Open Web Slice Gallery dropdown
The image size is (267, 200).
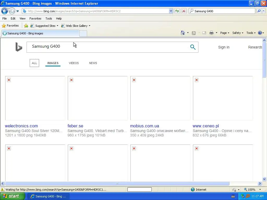click(76, 26)
